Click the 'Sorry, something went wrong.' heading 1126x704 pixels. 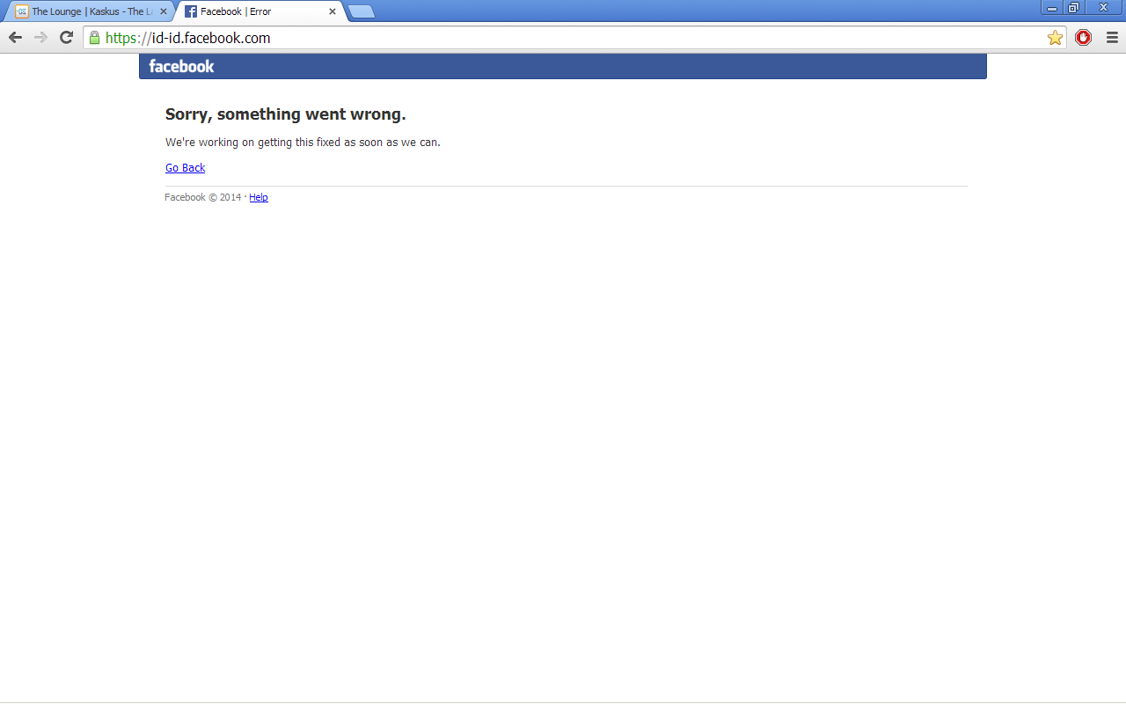[x=286, y=114]
